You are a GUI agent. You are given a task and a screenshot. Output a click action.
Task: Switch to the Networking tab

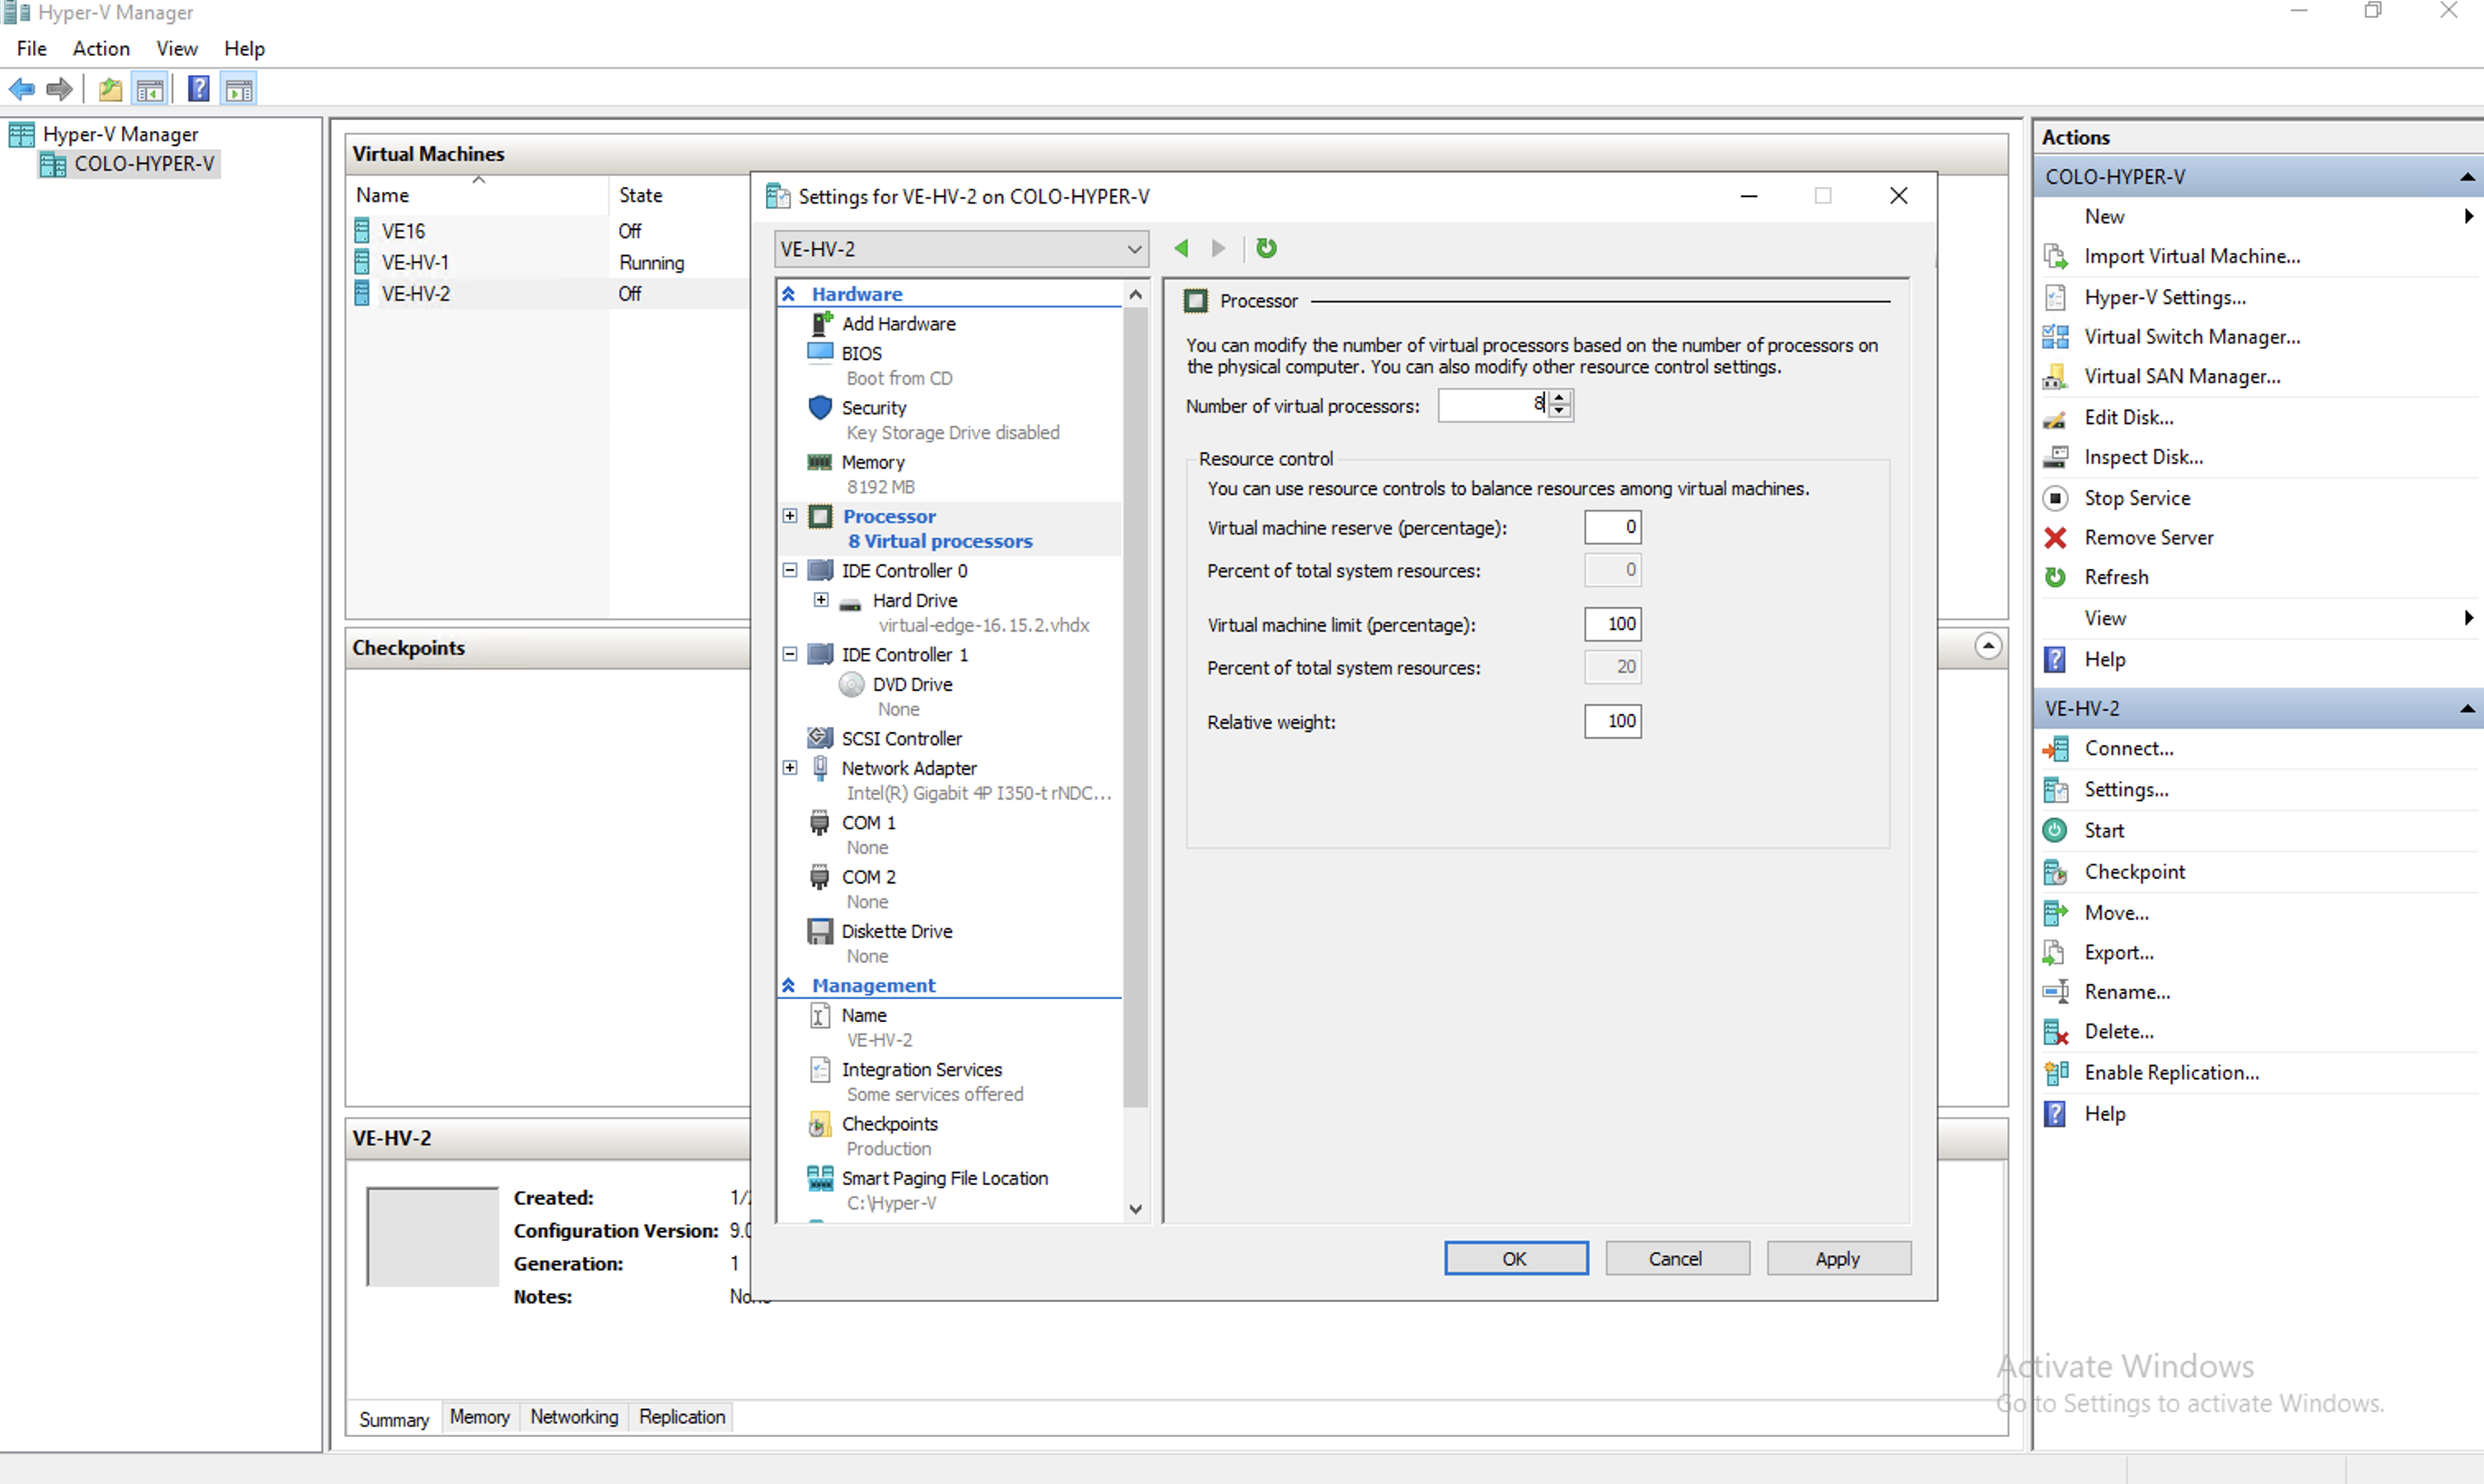click(x=574, y=1417)
